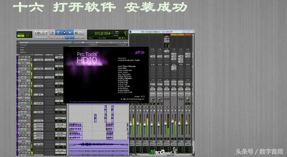Click the Pro Tools HD10 splash screen title
Image resolution: width=287 pixels, height=157 pixels.
pyautogui.click(x=87, y=57)
